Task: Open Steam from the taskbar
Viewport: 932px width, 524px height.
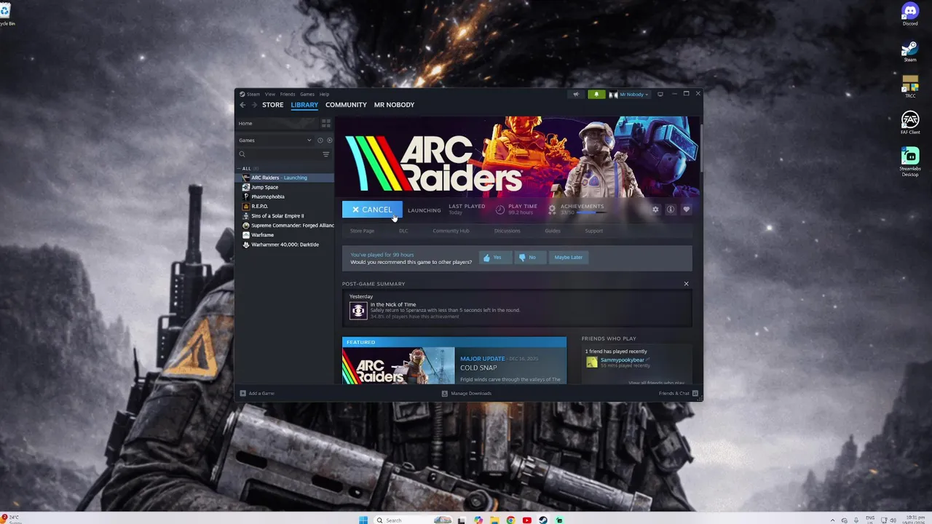Action: [543, 520]
